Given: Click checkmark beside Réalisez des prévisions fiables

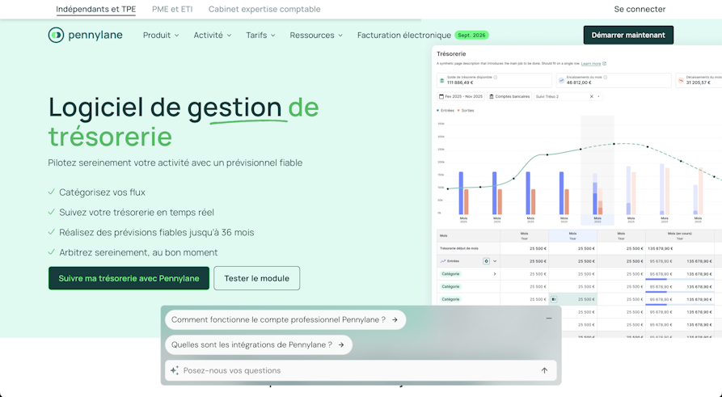Looking at the screenshot, I should 52,232.
